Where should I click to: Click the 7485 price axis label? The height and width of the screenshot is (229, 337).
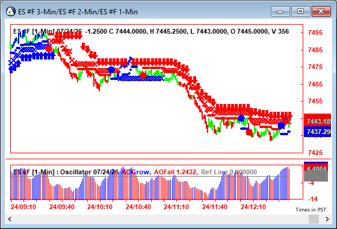pos(315,50)
